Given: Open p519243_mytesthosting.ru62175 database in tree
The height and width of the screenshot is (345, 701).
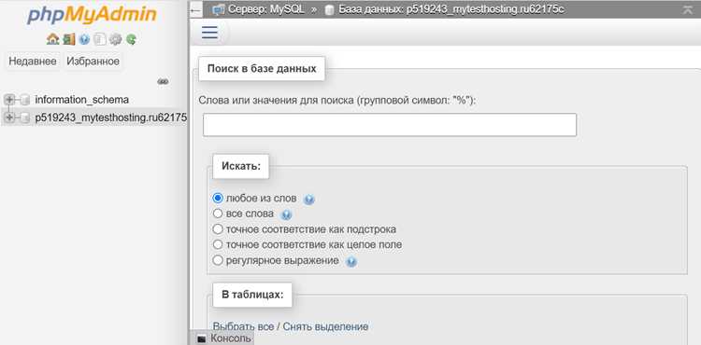Looking at the screenshot, I should coord(111,117).
